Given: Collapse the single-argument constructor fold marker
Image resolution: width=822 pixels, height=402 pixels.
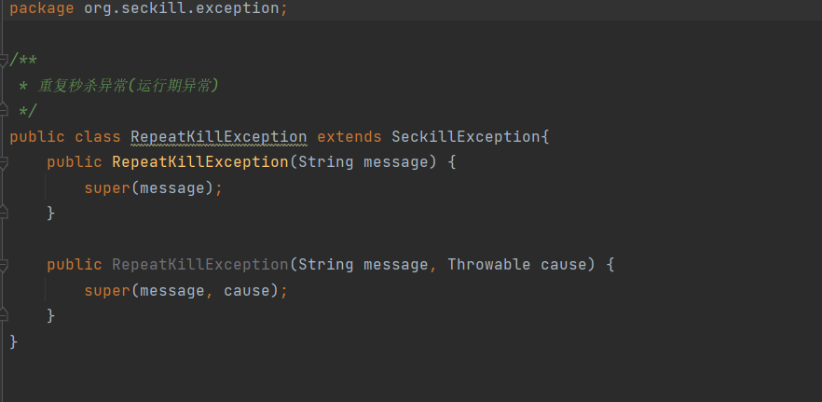Looking at the screenshot, I should [4, 162].
